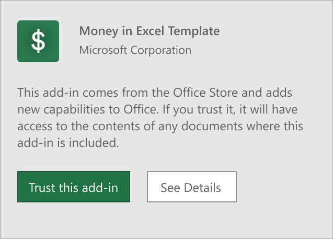Click the Money in Excel logo tile
The image size is (333, 239).
[38, 41]
